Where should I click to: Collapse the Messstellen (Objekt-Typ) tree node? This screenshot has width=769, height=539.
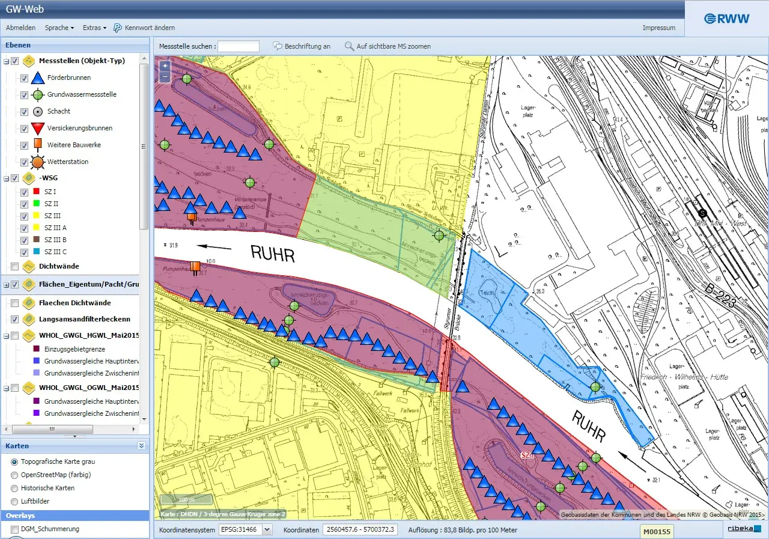click(6, 61)
